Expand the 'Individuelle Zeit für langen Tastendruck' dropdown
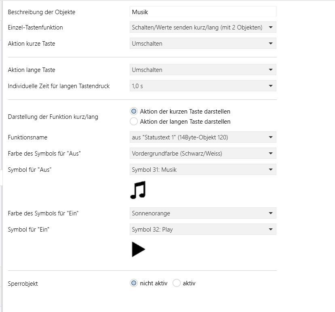 pyautogui.click(x=203, y=86)
